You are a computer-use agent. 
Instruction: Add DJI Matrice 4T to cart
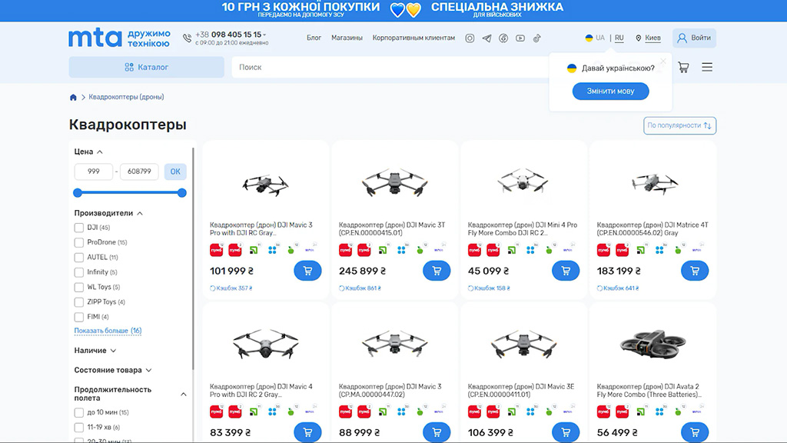point(695,271)
